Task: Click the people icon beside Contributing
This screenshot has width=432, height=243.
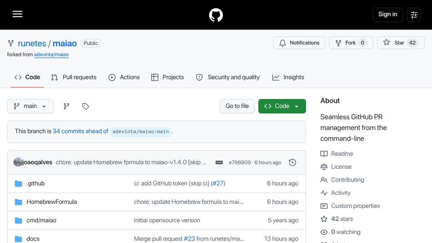Action: tap(324, 180)
